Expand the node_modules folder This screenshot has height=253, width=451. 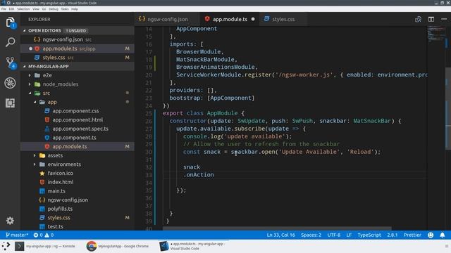[x=30, y=84]
